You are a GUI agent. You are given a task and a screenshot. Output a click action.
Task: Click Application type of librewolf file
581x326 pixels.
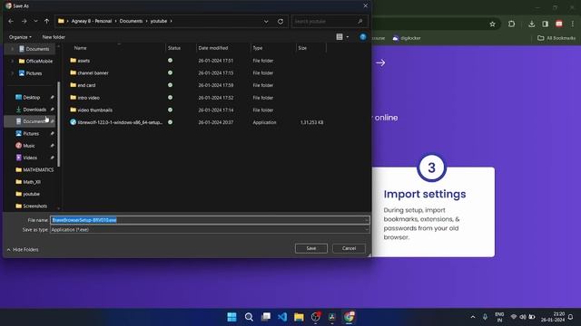[x=264, y=122]
